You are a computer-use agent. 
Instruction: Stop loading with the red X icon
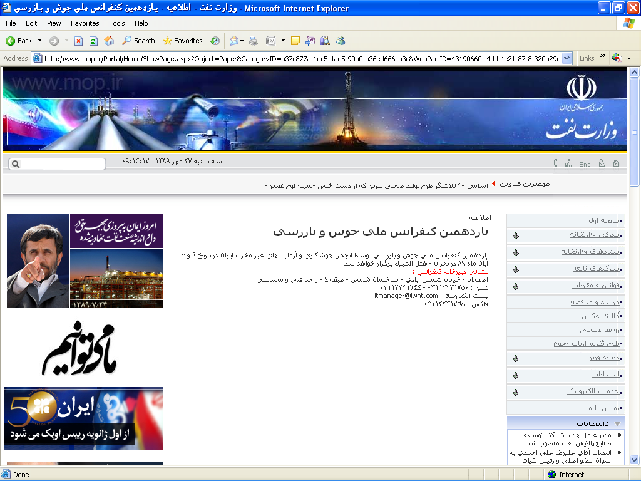click(x=78, y=41)
